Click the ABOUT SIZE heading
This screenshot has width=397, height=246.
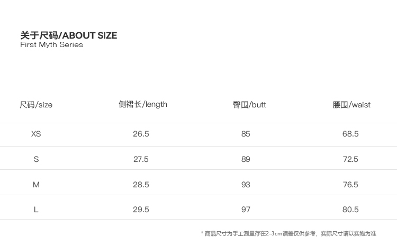click(x=69, y=35)
